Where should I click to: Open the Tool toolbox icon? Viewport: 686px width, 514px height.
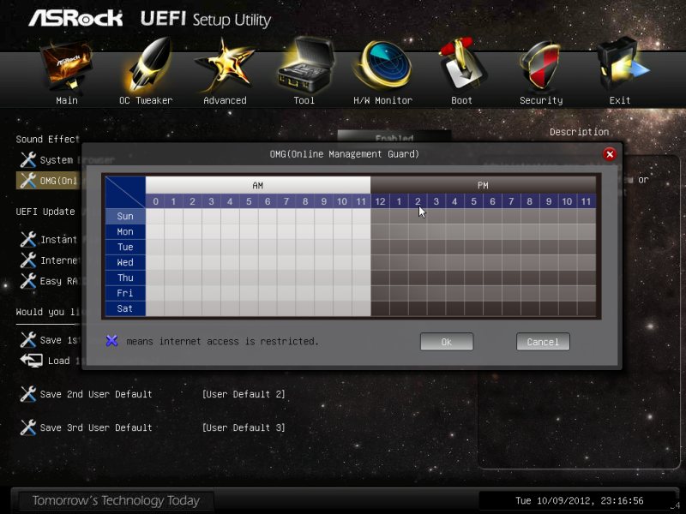(305, 66)
